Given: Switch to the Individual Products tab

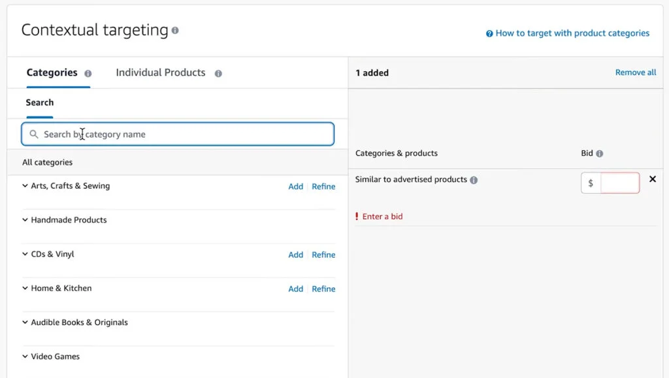Looking at the screenshot, I should click(x=159, y=72).
